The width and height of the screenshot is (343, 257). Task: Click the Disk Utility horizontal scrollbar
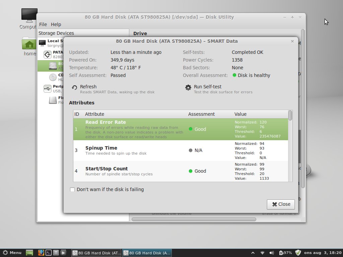[x=194, y=219]
